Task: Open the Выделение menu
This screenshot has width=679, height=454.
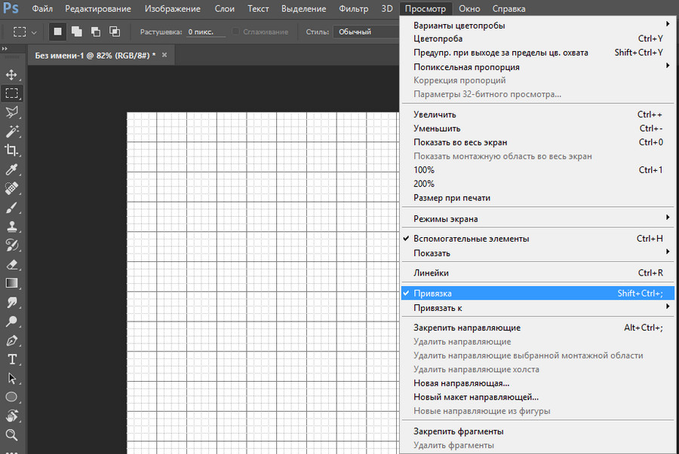Action: click(303, 8)
